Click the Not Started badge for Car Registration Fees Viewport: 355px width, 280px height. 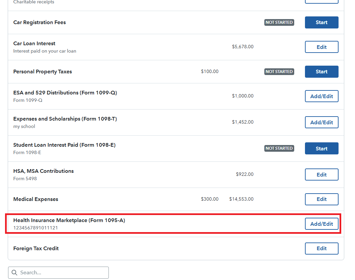pyautogui.click(x=279, y=22)
